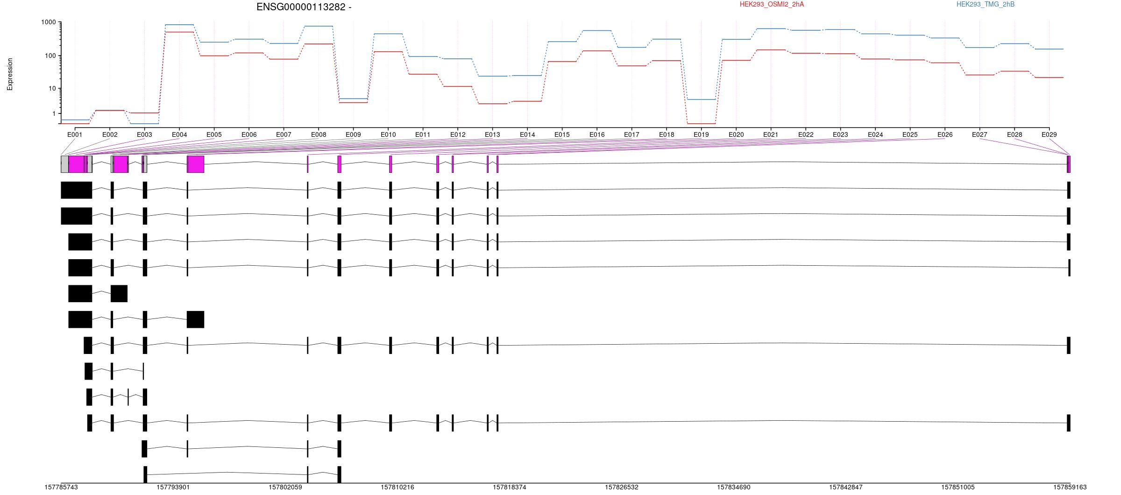Click exon label E016
1121x495 pixels.
(597, 134)
